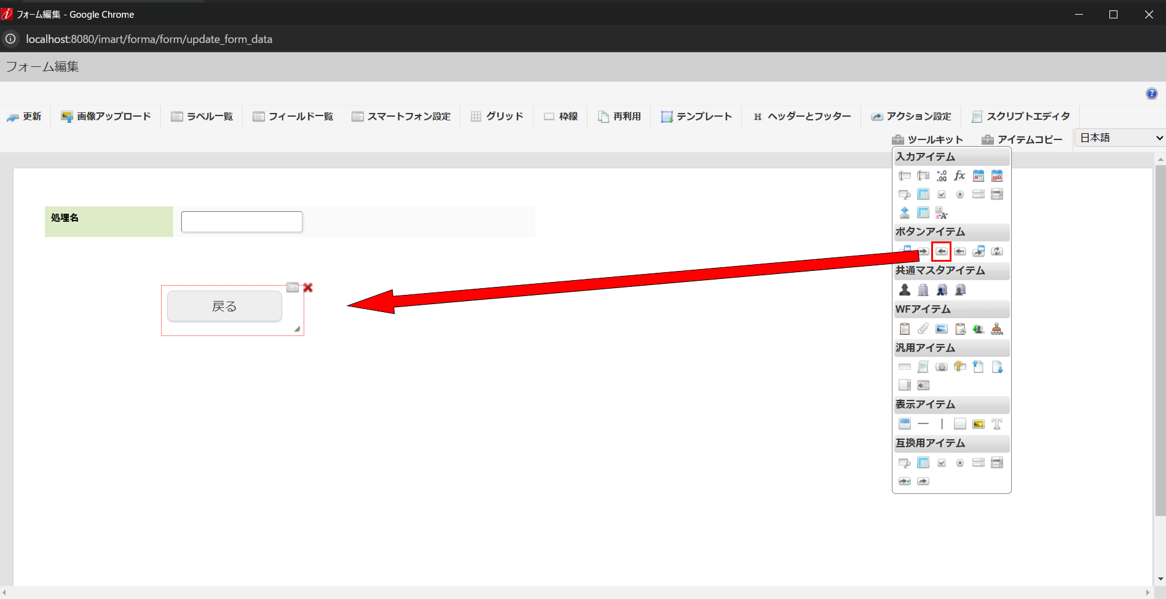Open the blue help question mark

pos(1152,93)
